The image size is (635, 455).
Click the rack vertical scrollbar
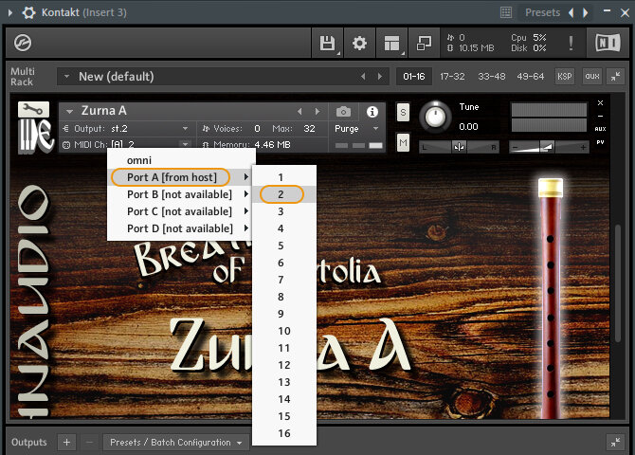point(618,283)
